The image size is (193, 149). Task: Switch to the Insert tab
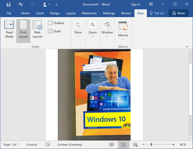40,13
